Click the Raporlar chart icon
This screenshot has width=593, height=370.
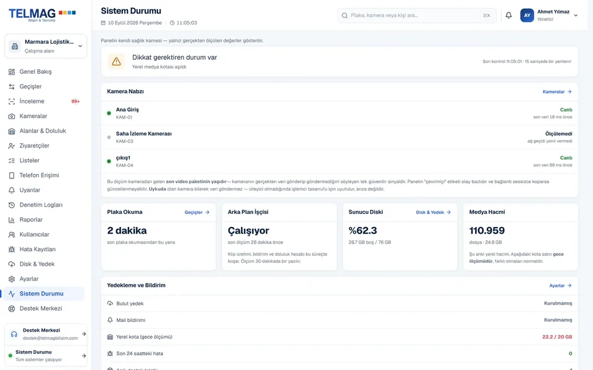coord(12,220)
